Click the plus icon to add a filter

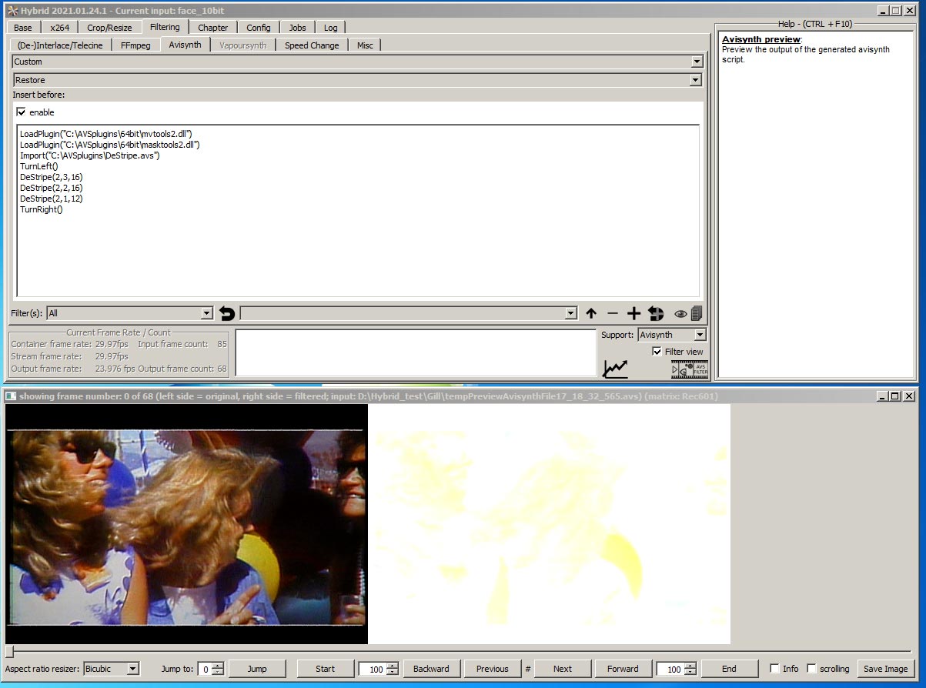pyautogui.click(x=633, y=313)
